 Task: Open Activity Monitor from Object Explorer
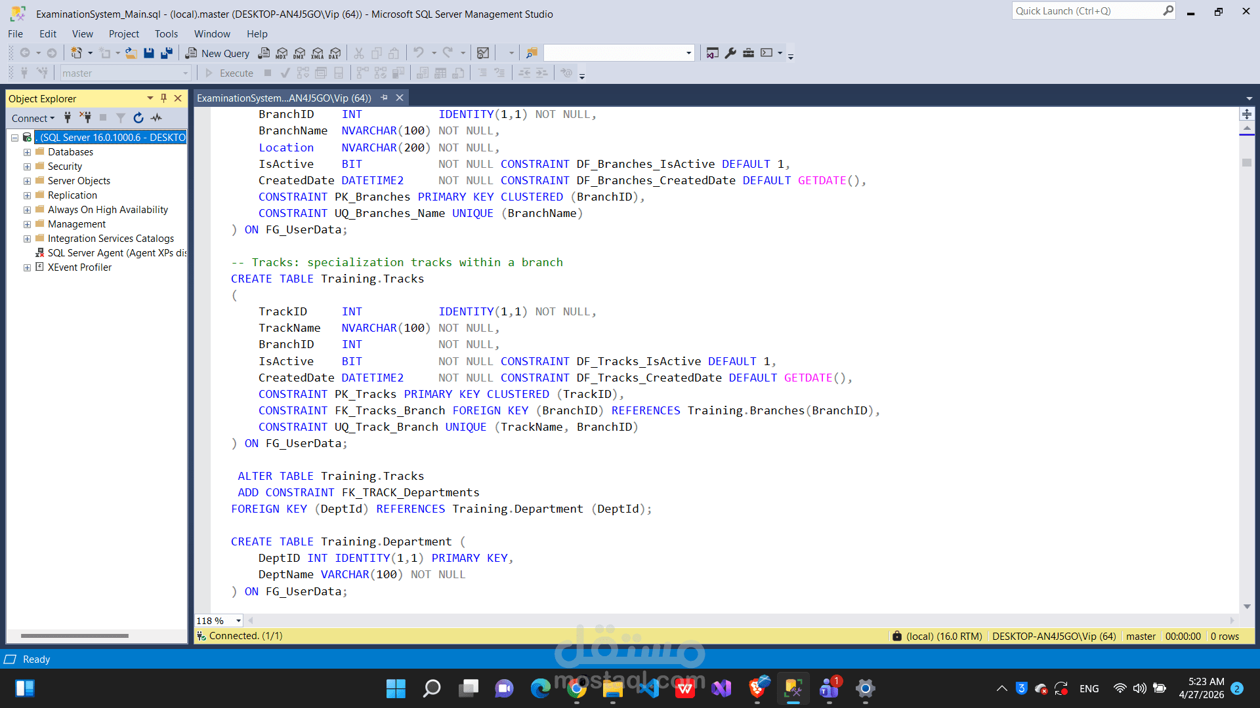click(156, 118)
